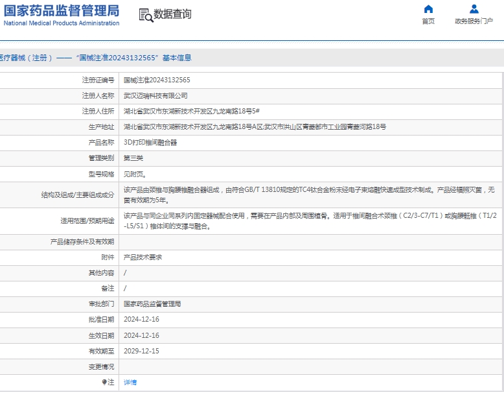Click the 其他内容 label
504x393 pixels.
point(101,273)
